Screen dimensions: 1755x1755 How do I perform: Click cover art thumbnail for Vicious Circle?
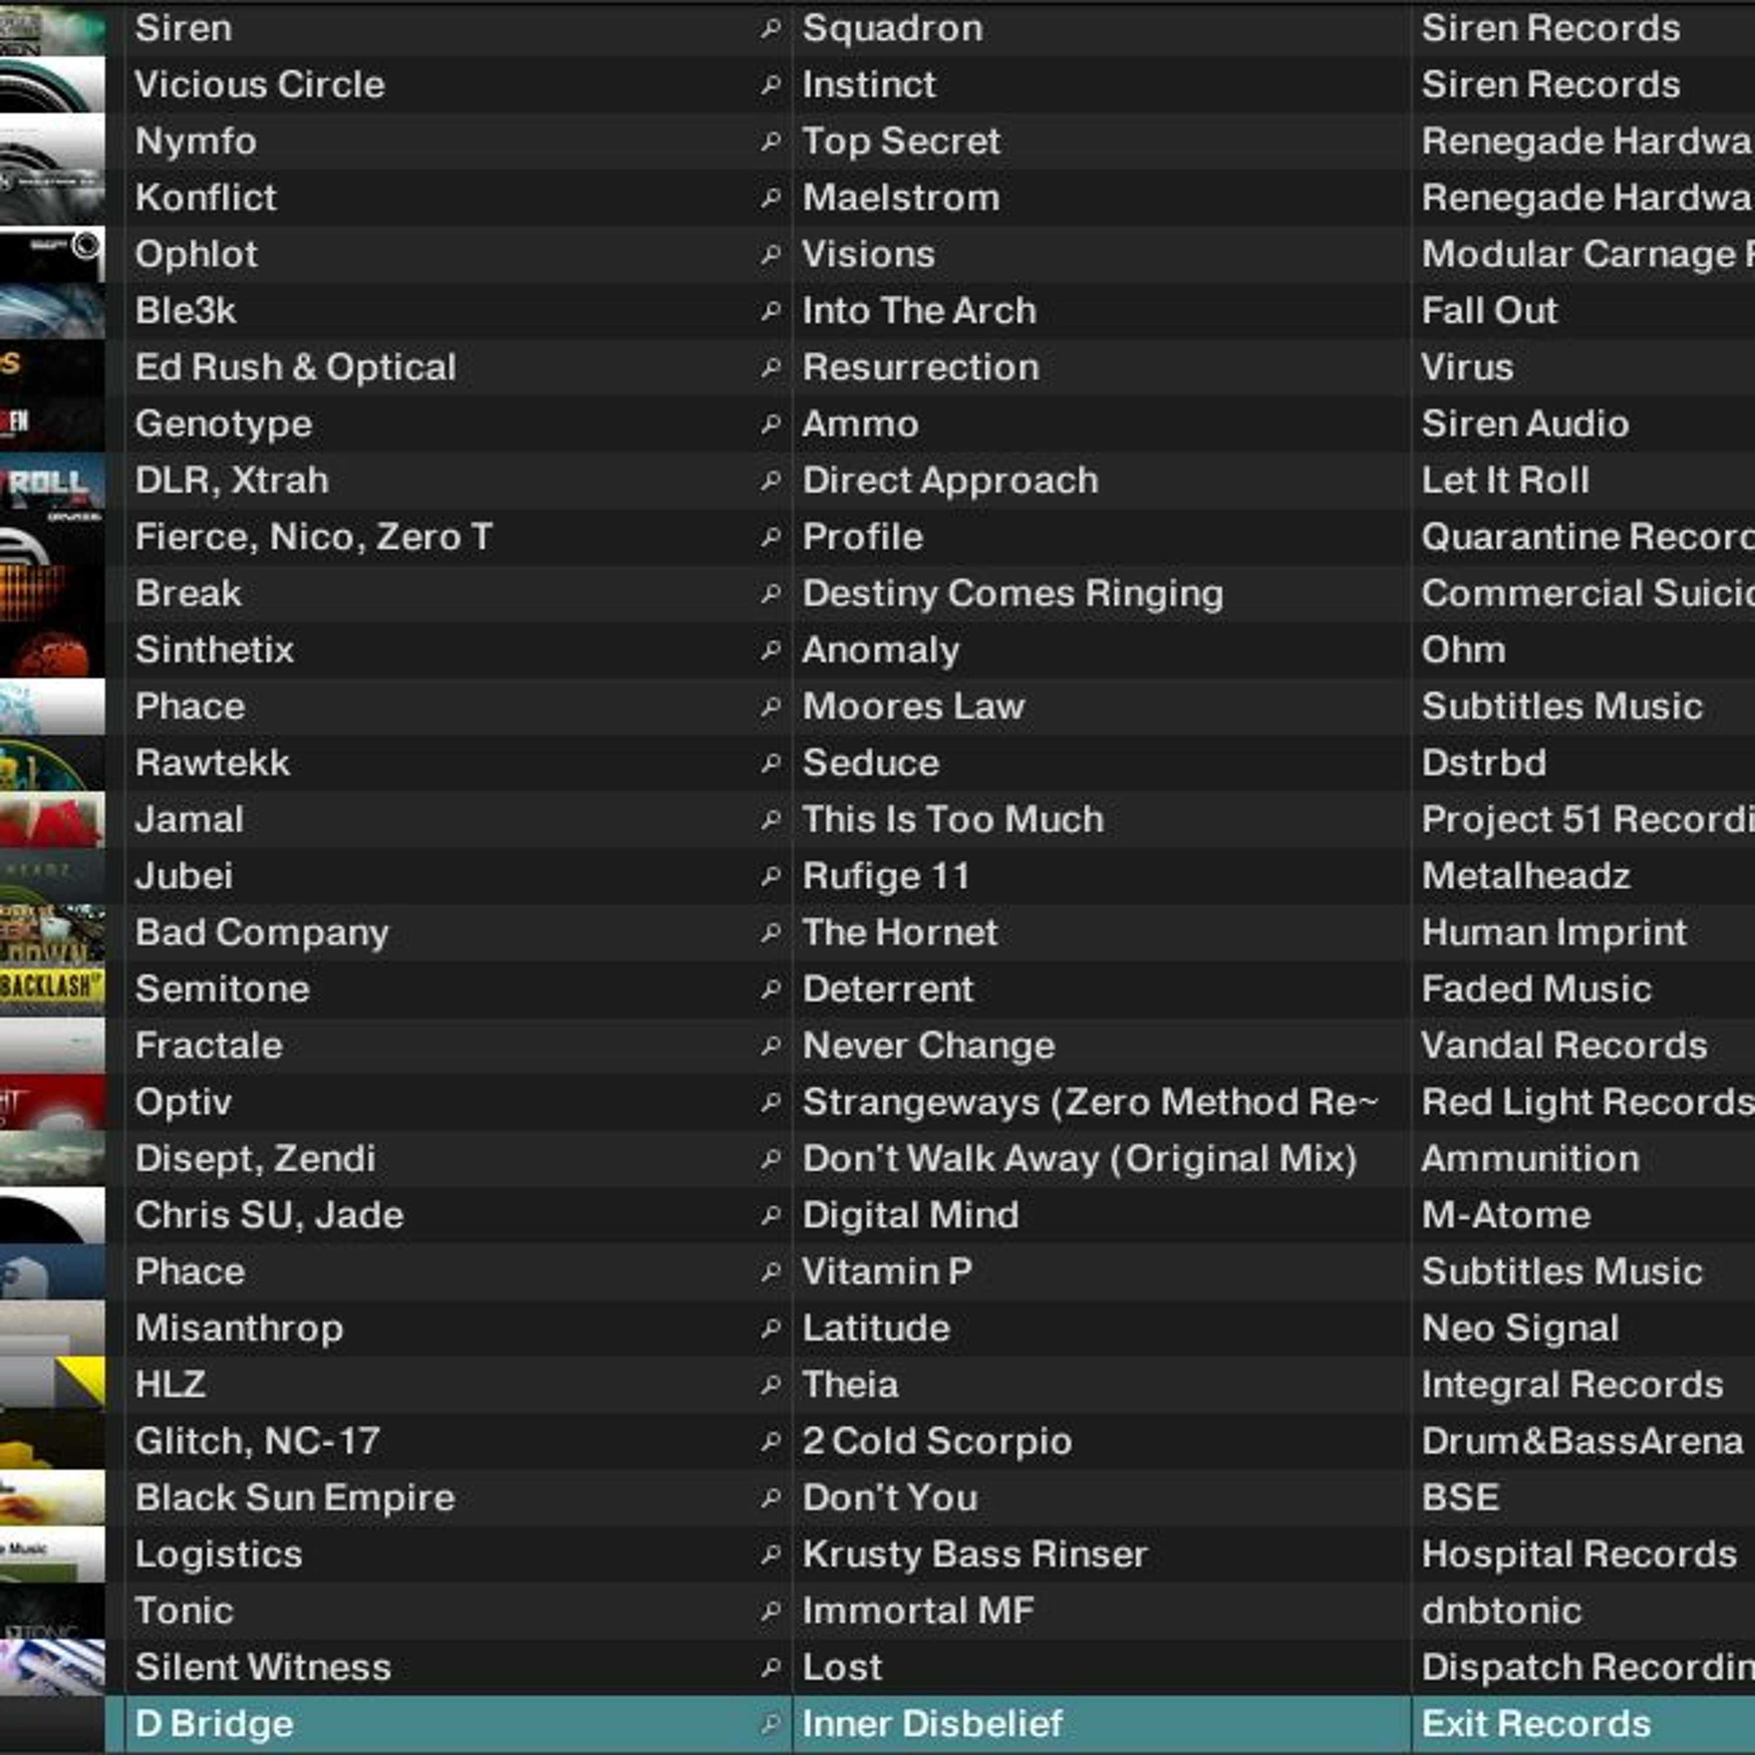coord(52,85)
